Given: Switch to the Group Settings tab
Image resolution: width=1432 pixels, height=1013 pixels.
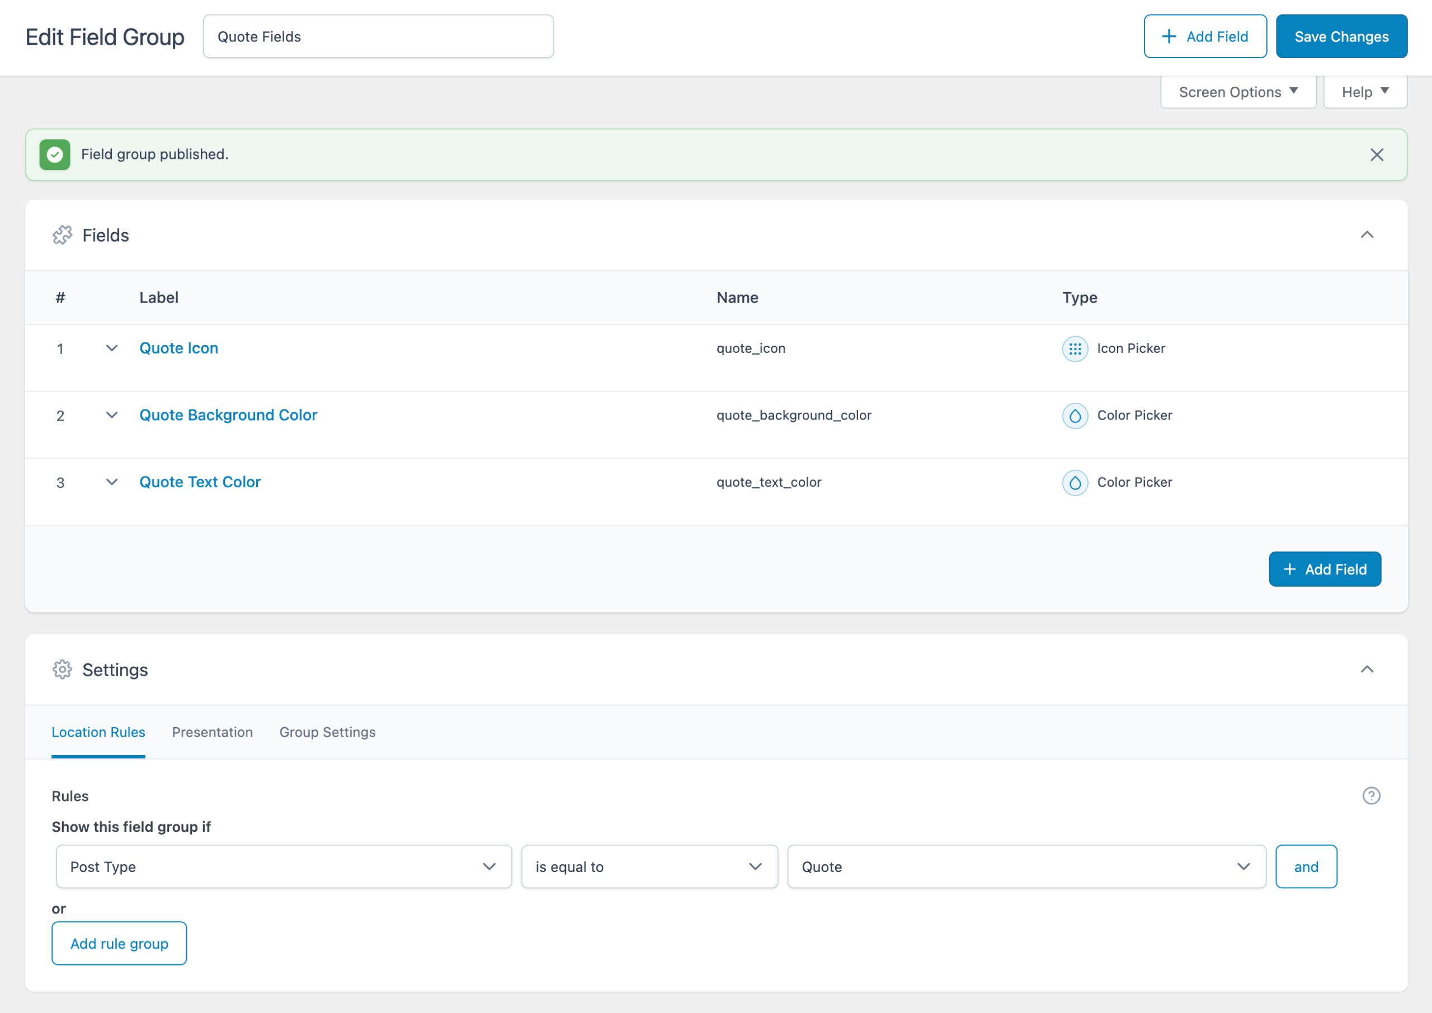Looking at the screenshot, I should pos(327,732).
